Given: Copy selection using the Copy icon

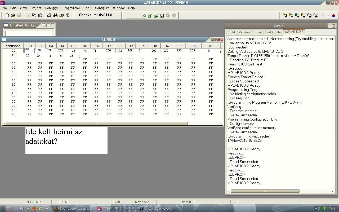Looking at the screenshot, I should (x=34, y=15).
